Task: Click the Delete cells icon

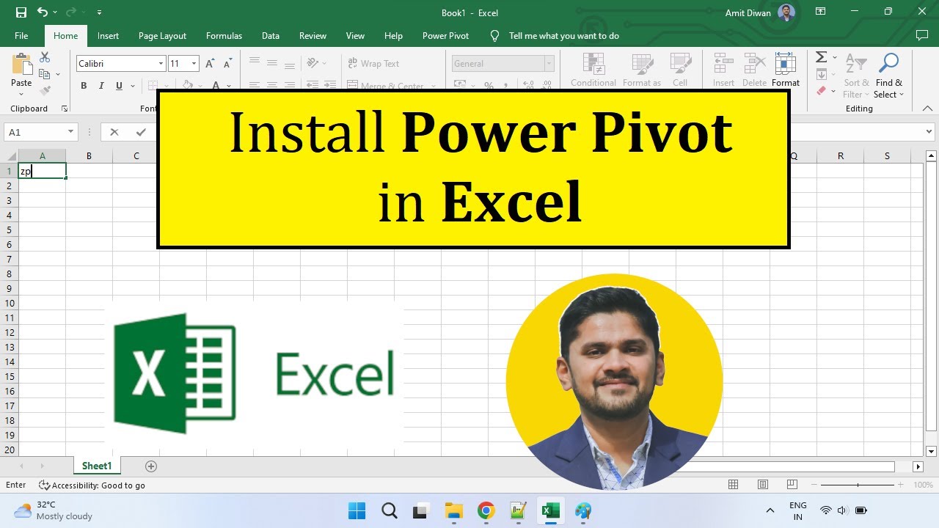Action: 754,65
